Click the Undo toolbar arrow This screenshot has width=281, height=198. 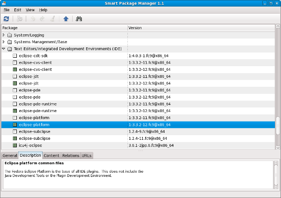tap(33, 19)
